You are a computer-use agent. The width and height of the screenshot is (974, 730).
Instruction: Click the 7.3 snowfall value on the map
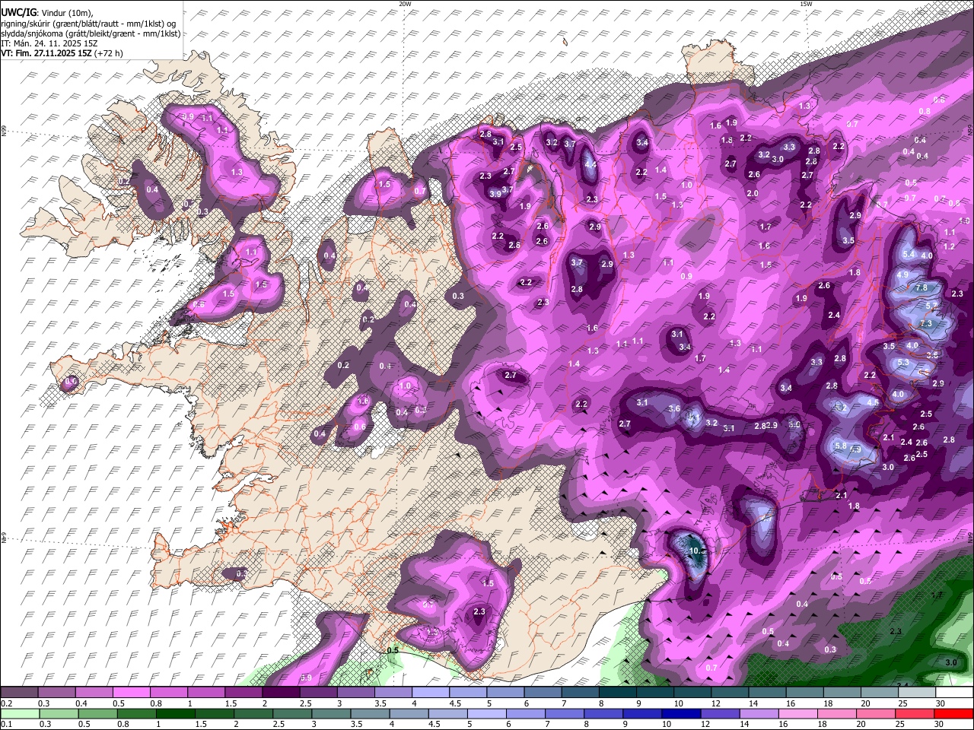click(x=925, y=324)
